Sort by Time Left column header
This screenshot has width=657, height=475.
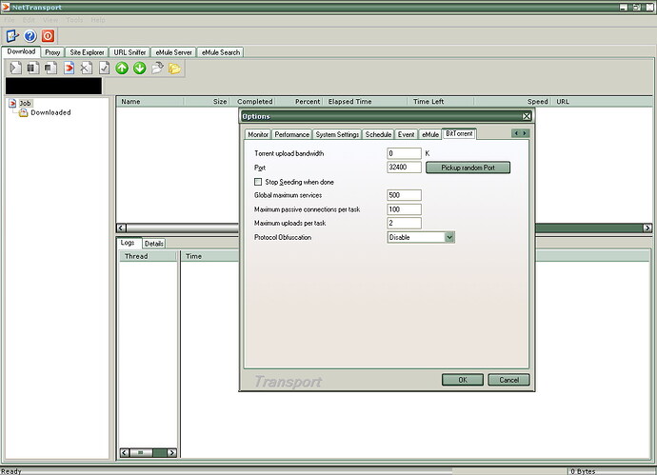click(x=441, y=102)
